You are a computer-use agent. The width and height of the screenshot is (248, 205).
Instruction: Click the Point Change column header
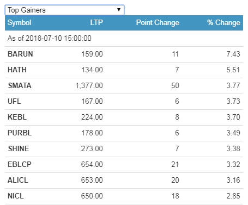pos(158,23)
